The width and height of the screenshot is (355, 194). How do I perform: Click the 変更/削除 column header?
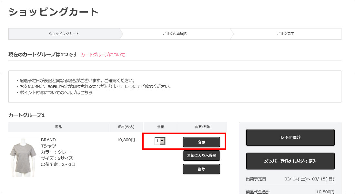(x=202, y=127)
